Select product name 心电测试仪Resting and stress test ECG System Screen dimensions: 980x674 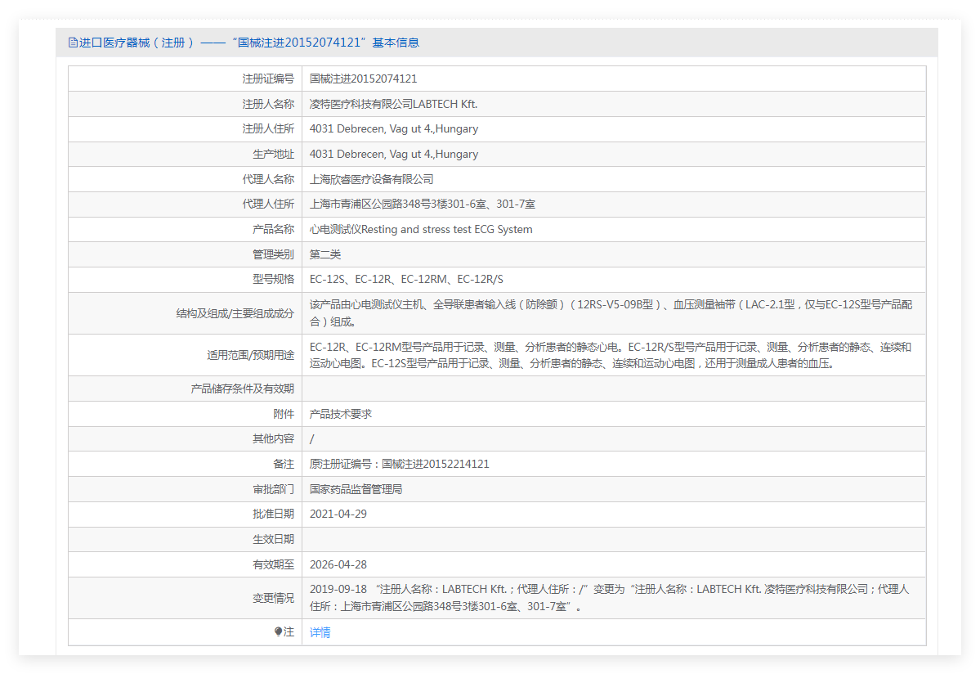421,230
